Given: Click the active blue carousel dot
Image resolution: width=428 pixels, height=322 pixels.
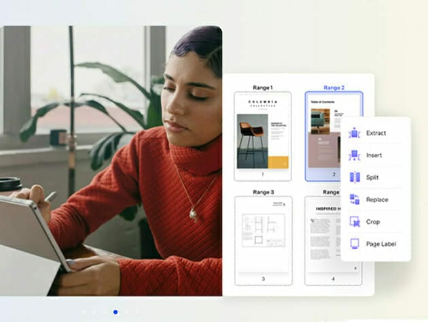Looking at the screenshot, I should [x=115, y=312].
